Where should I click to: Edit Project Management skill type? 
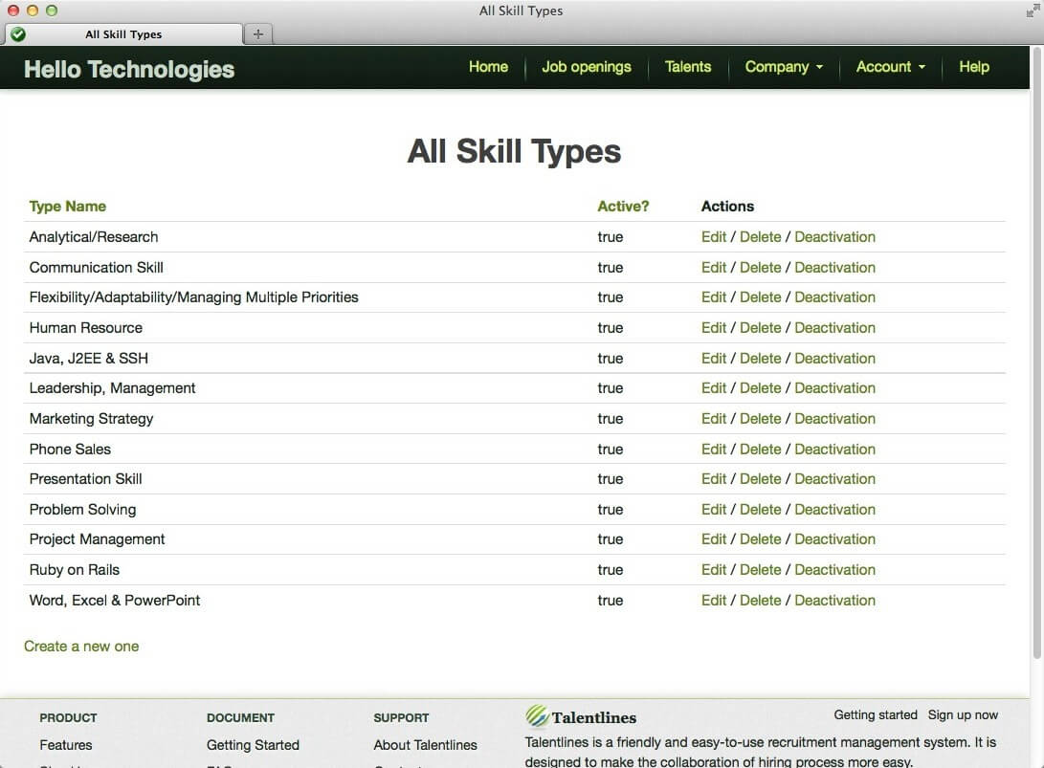[x=713, y=539]
